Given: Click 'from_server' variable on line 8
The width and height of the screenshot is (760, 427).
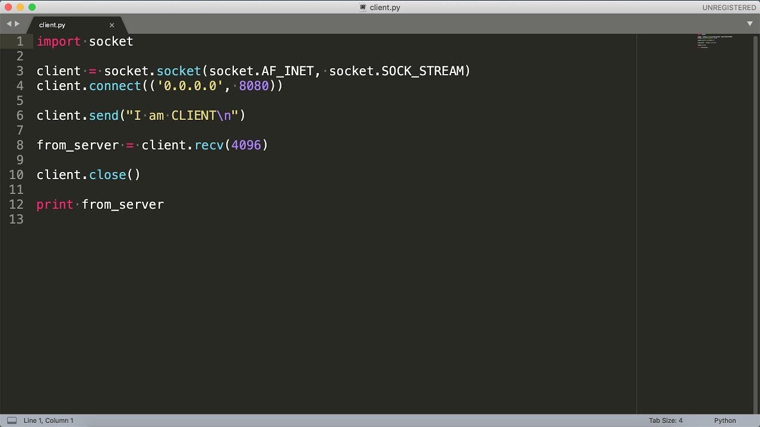Looking at the screenshot, I should [78, 145].
